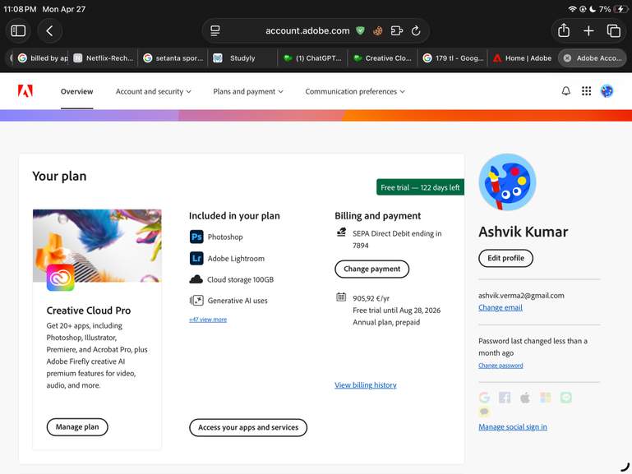
Task: Click the Edit profile button
Action: coord(505,258)
